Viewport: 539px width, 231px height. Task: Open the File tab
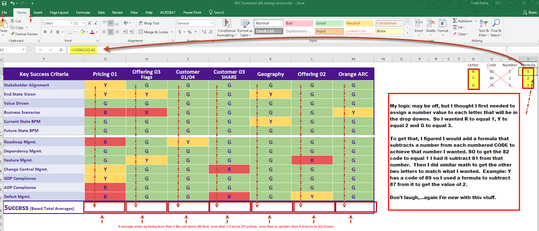pyautogui.click(x=4, y=12)
